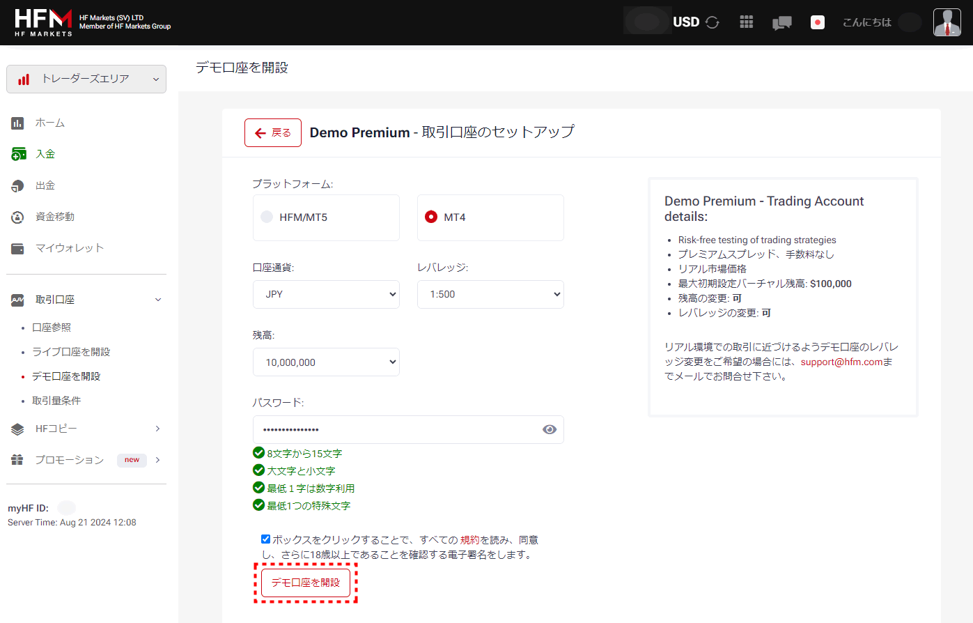Refresh the USD balance icon
The width and height of the screenshot is (973, 623).
[712, 22]
